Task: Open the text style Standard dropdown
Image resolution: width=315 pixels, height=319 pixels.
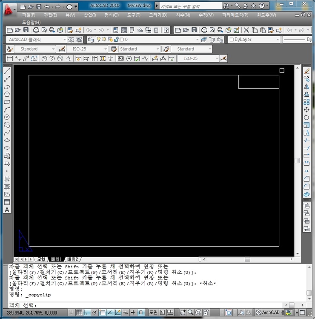Action: (x=35, y=49)
